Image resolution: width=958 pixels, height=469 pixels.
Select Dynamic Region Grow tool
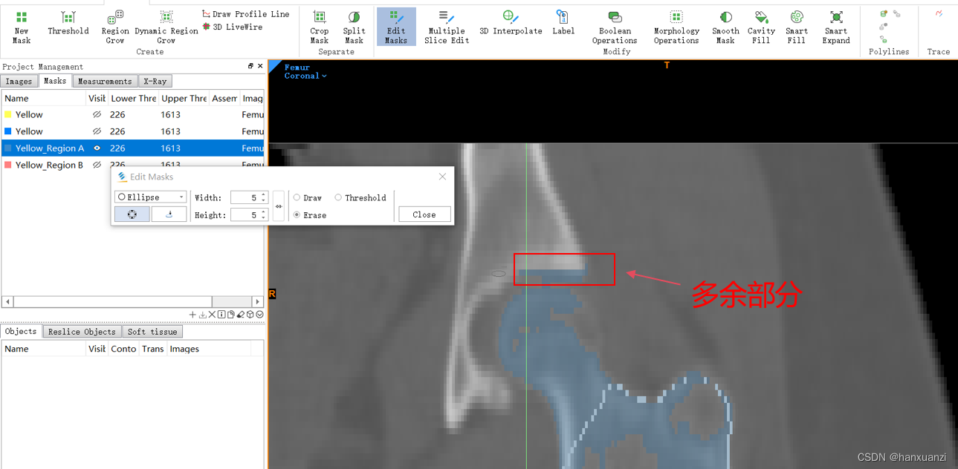[166, 27]
